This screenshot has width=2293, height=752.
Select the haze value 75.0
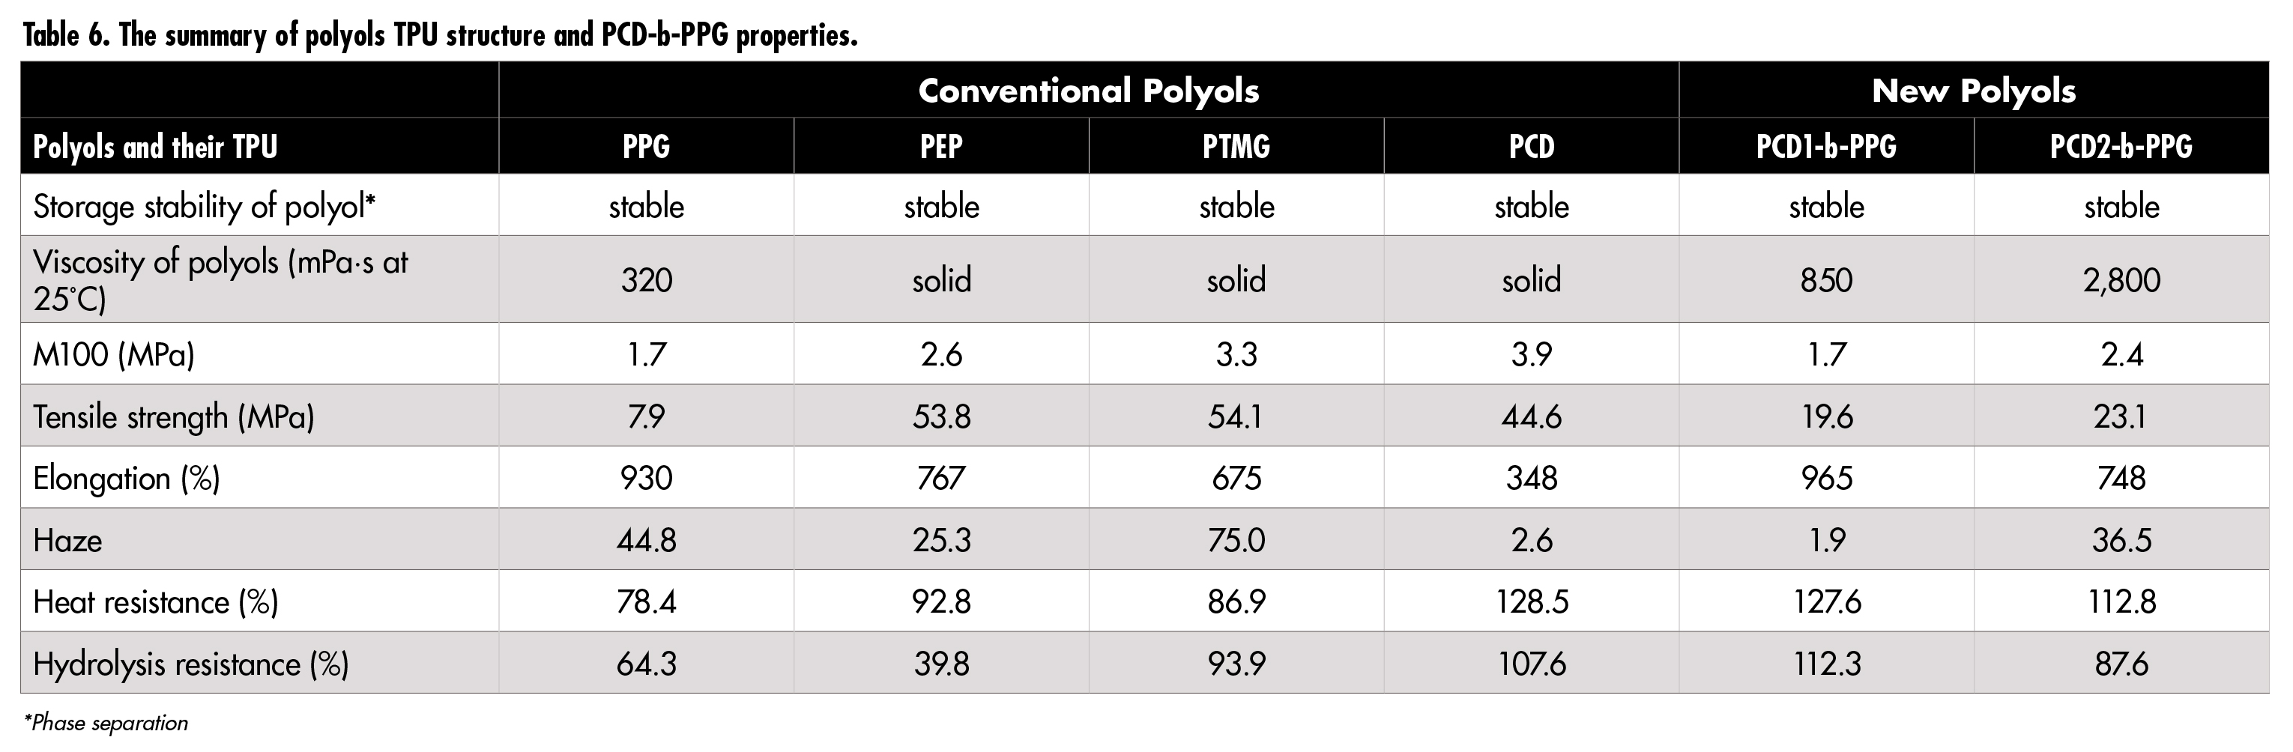(1236, 540)
